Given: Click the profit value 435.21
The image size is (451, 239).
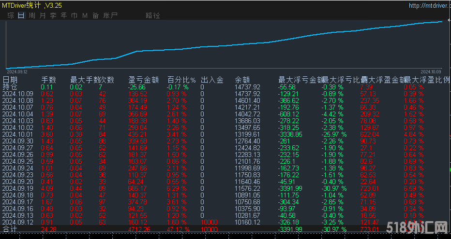Looking at the screenshot, I should [x=137, y=134].
